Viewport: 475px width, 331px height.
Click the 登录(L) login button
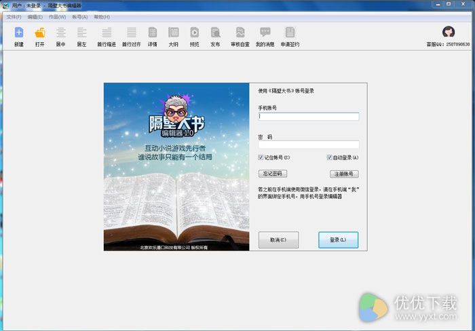tap(338, 240)
